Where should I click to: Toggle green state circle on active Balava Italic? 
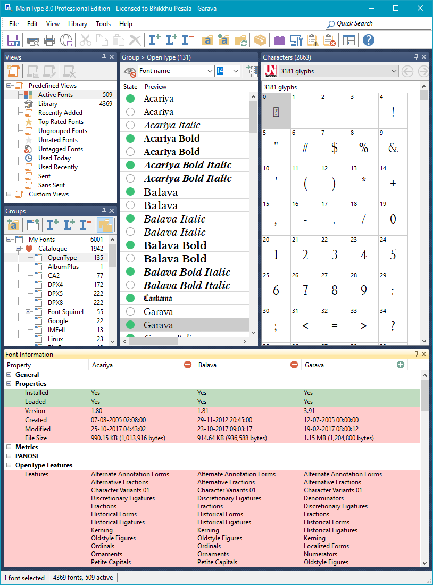[x=130, y=218]
